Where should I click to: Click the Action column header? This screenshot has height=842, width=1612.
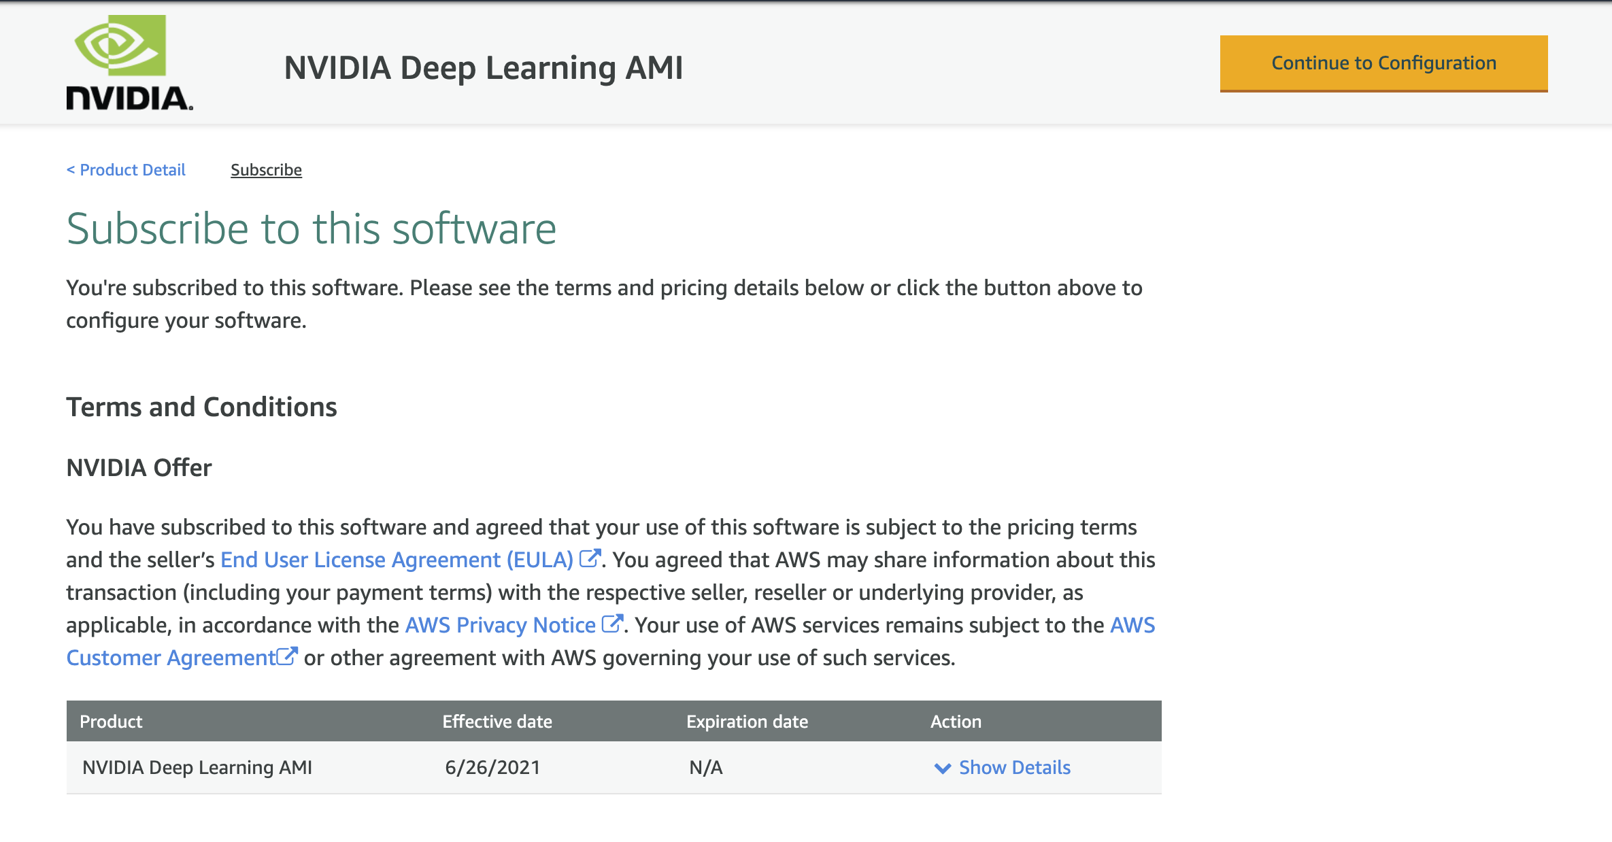956,722
